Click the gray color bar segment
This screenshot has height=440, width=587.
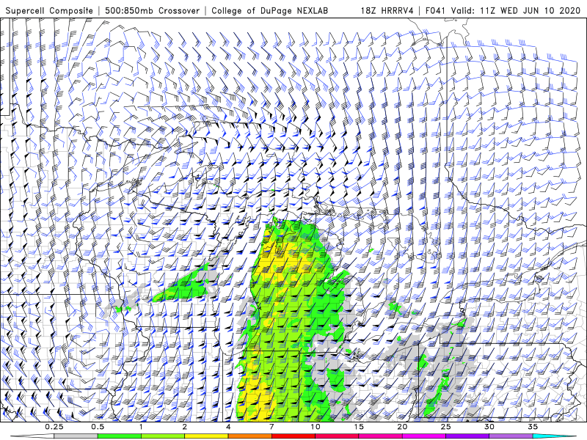pos(76,436)
